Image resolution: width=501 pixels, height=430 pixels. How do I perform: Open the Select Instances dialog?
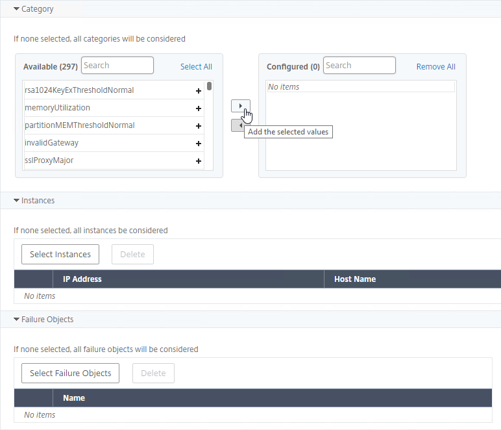[x=60, y=255]
